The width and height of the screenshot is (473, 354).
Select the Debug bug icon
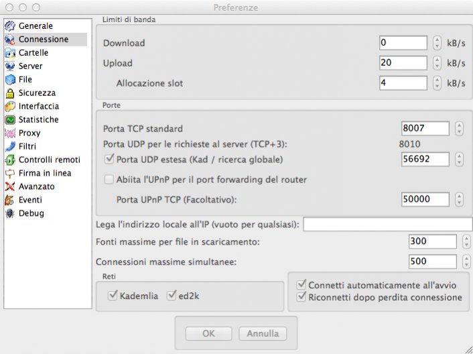pyautogui.click(x=10, y=214)
